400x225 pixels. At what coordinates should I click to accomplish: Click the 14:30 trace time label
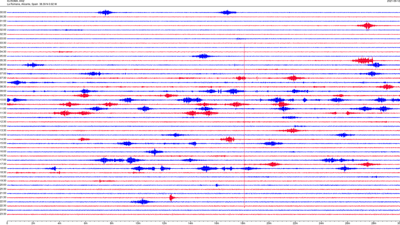coord(3,139)
